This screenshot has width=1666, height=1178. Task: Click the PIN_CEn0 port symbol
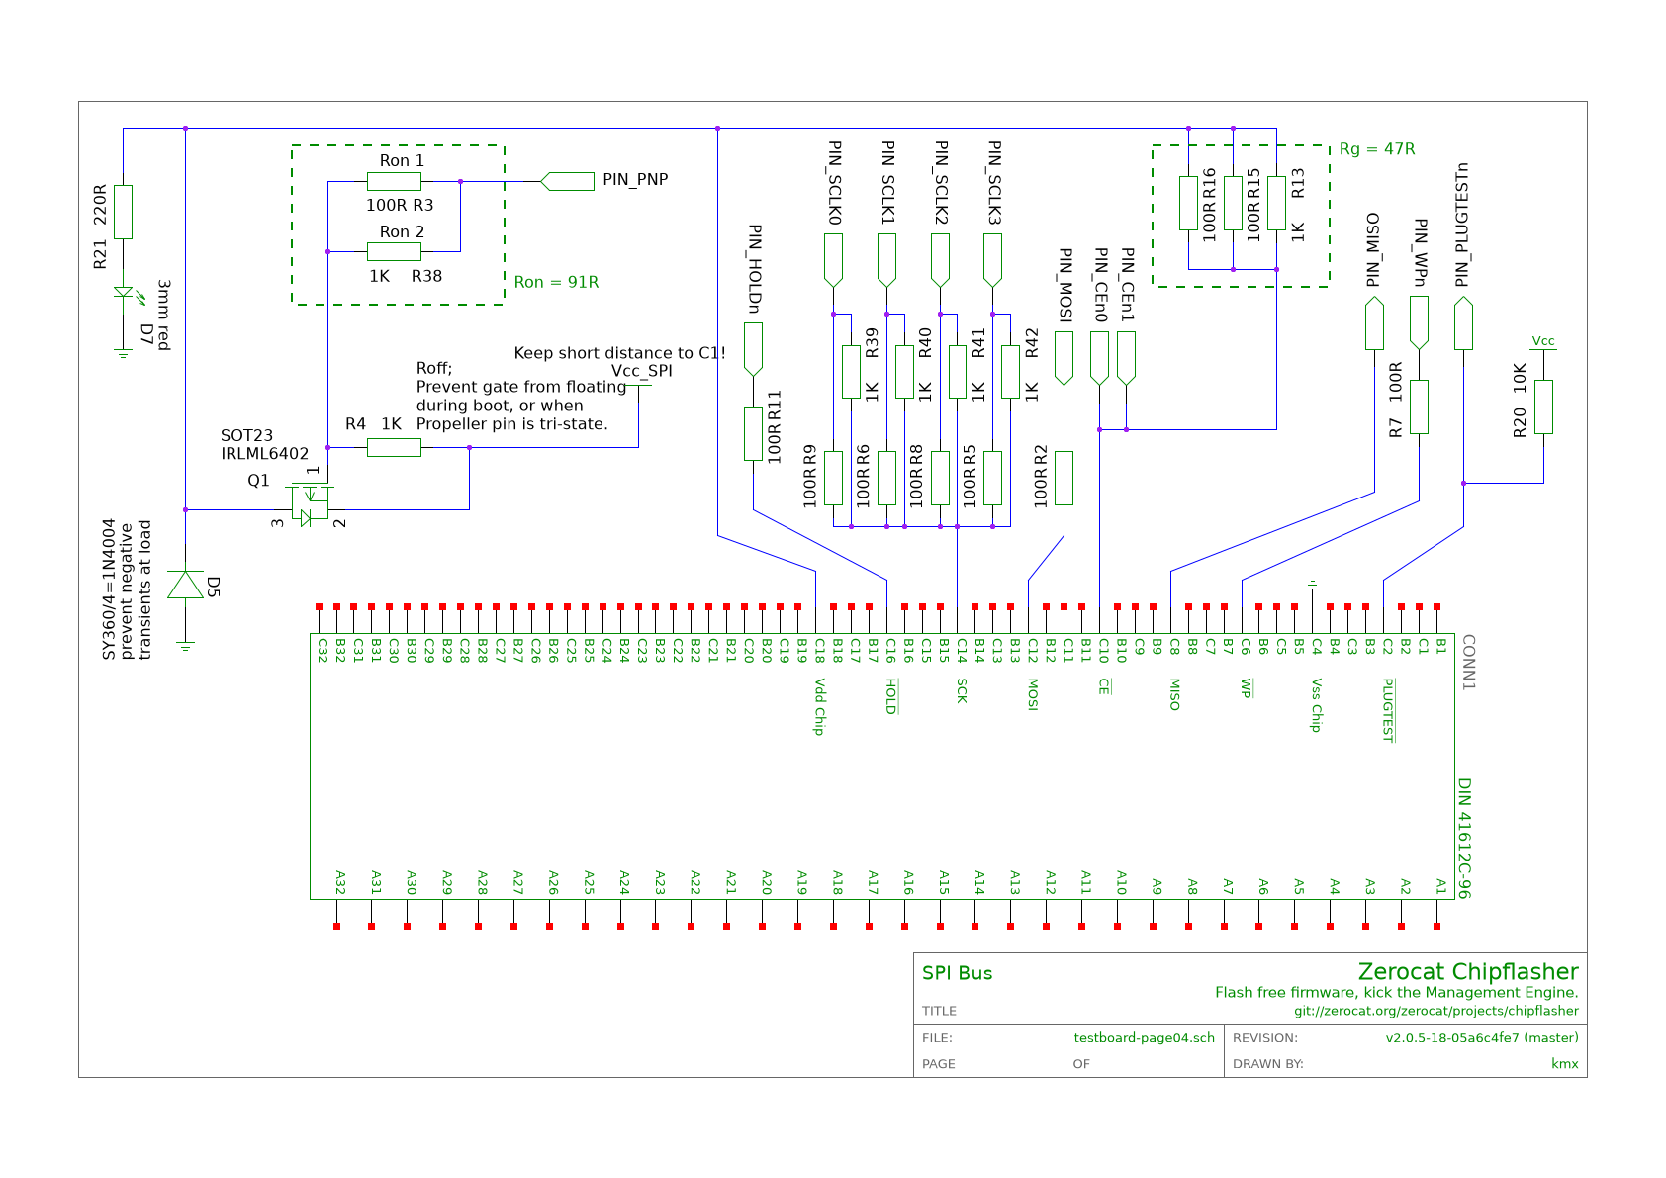[1099, 358]
